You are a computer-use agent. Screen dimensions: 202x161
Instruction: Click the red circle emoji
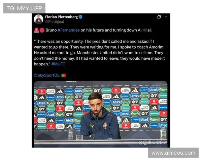click(x=42, y=30)
